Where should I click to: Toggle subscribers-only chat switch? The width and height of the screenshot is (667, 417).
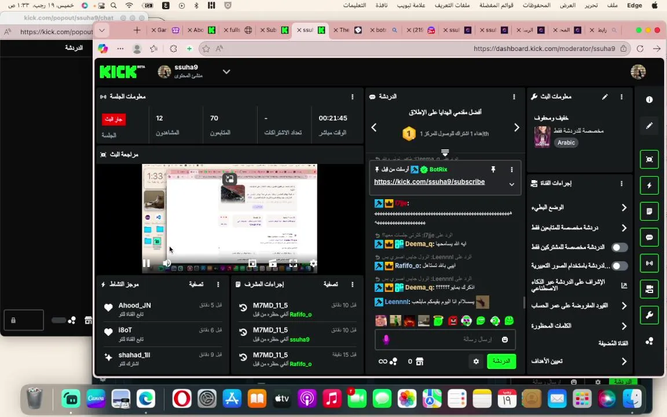point(620,247)
